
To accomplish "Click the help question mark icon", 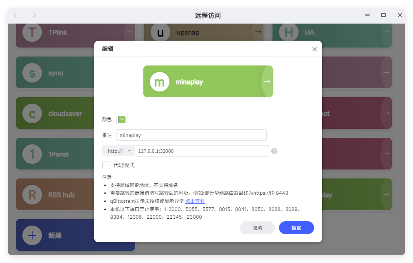I will point(274,151).
